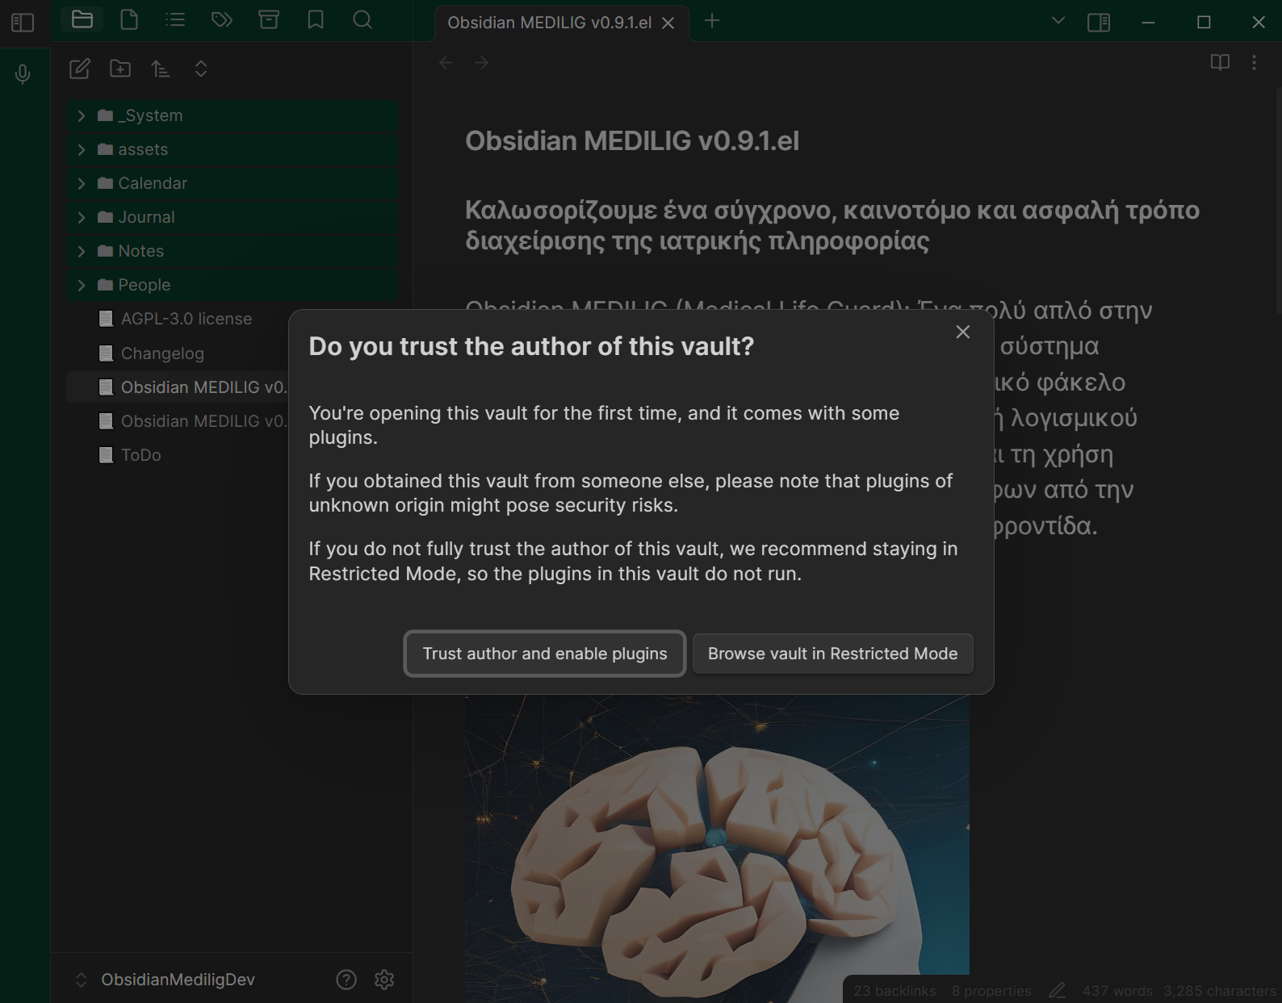This screenshot has height=1003, width=1282.
Task: Click the note title heading Obsidian MEDILIG v0.9.1.el
Action: coord(632,141)
